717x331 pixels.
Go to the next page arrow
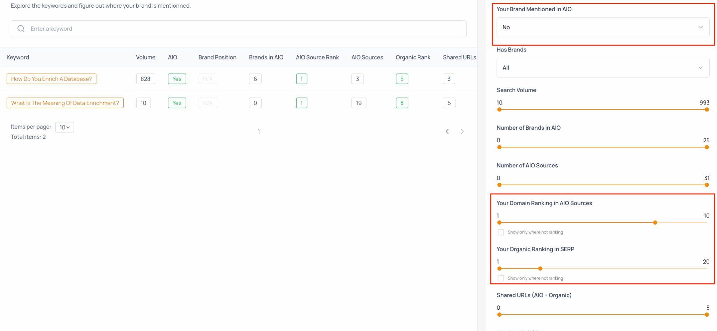pyautogui.click(x=462, y=131)
